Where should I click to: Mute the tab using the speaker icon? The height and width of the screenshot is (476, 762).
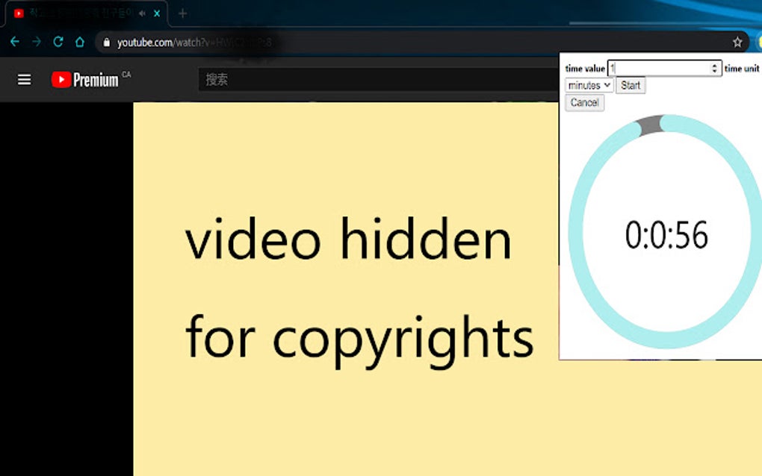pyautogui.click(x=143, y=13)
